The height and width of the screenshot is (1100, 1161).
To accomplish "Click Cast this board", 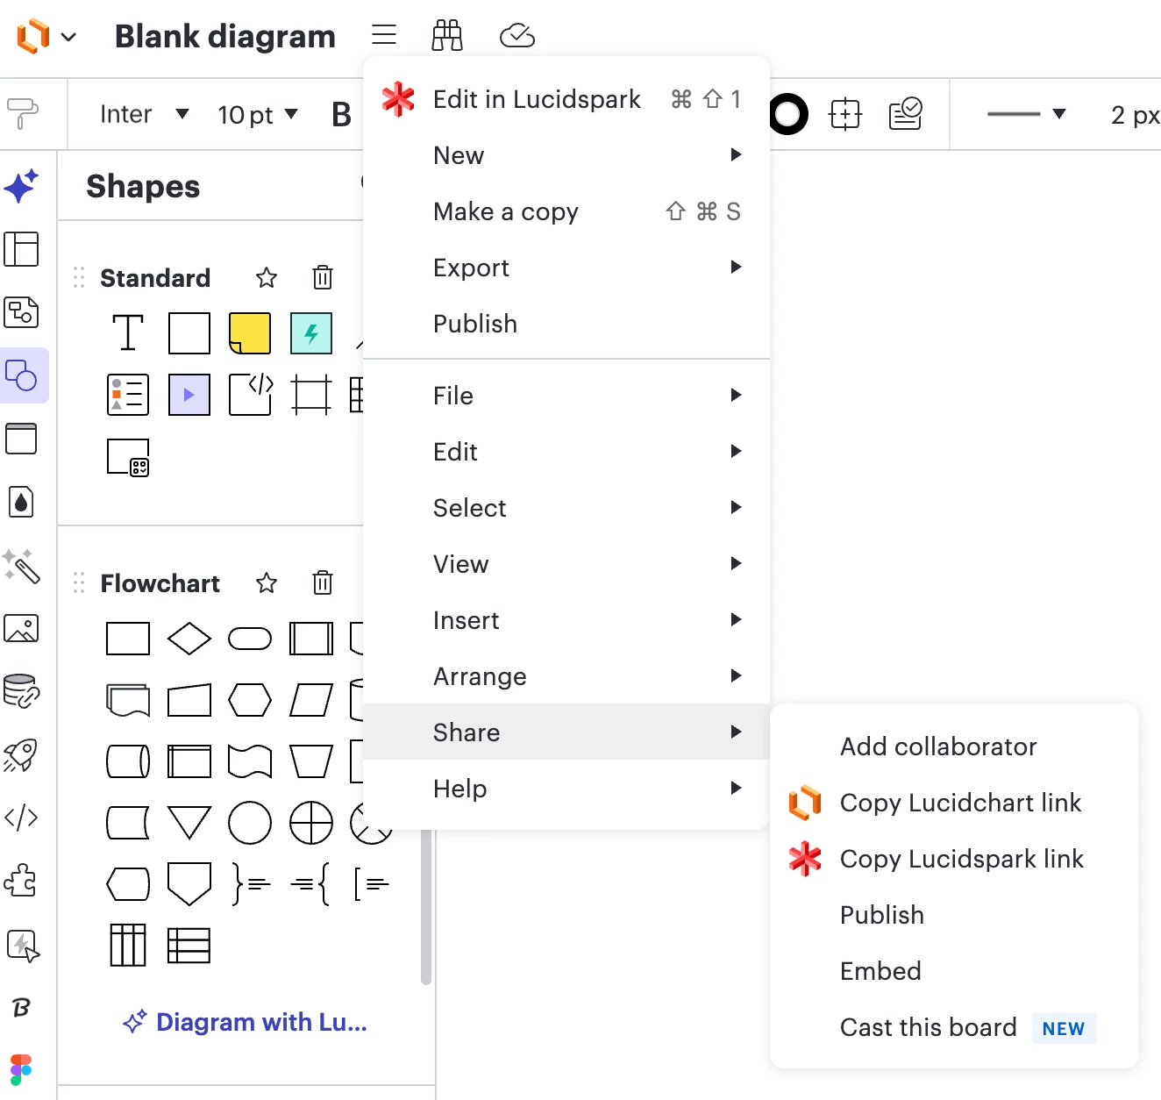I will tap(954, 1027).
